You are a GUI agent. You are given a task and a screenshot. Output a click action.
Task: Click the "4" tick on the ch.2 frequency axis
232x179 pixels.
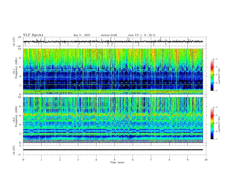point(21,125)
